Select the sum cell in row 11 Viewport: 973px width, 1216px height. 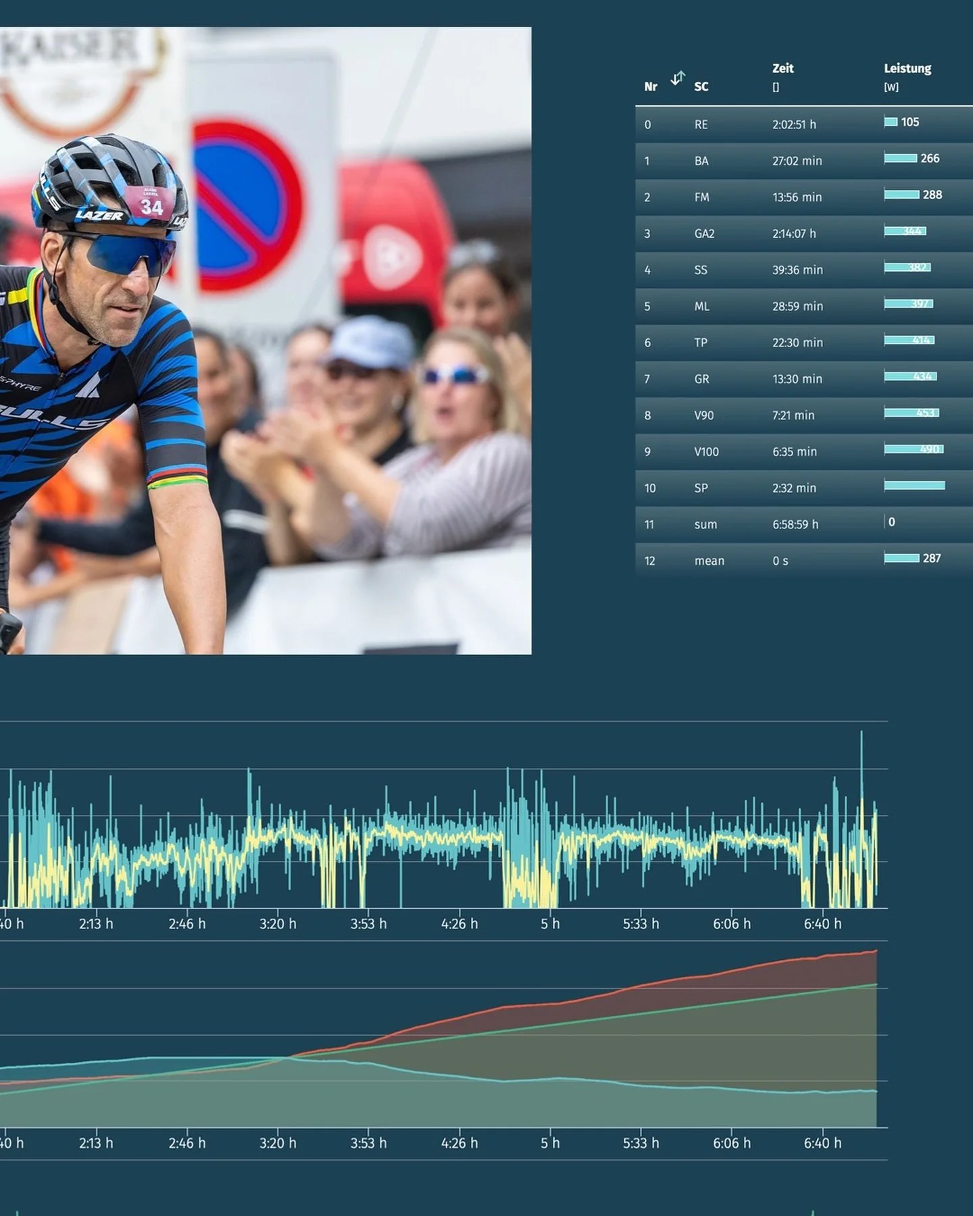[705, 525]
